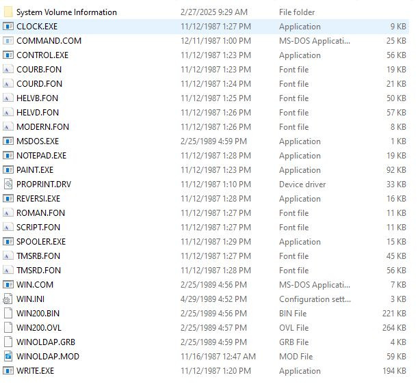Viewport: 420px width, 384px height.
Task: Click the Configuration sett... type cell
Action: [x=315, y=299]
